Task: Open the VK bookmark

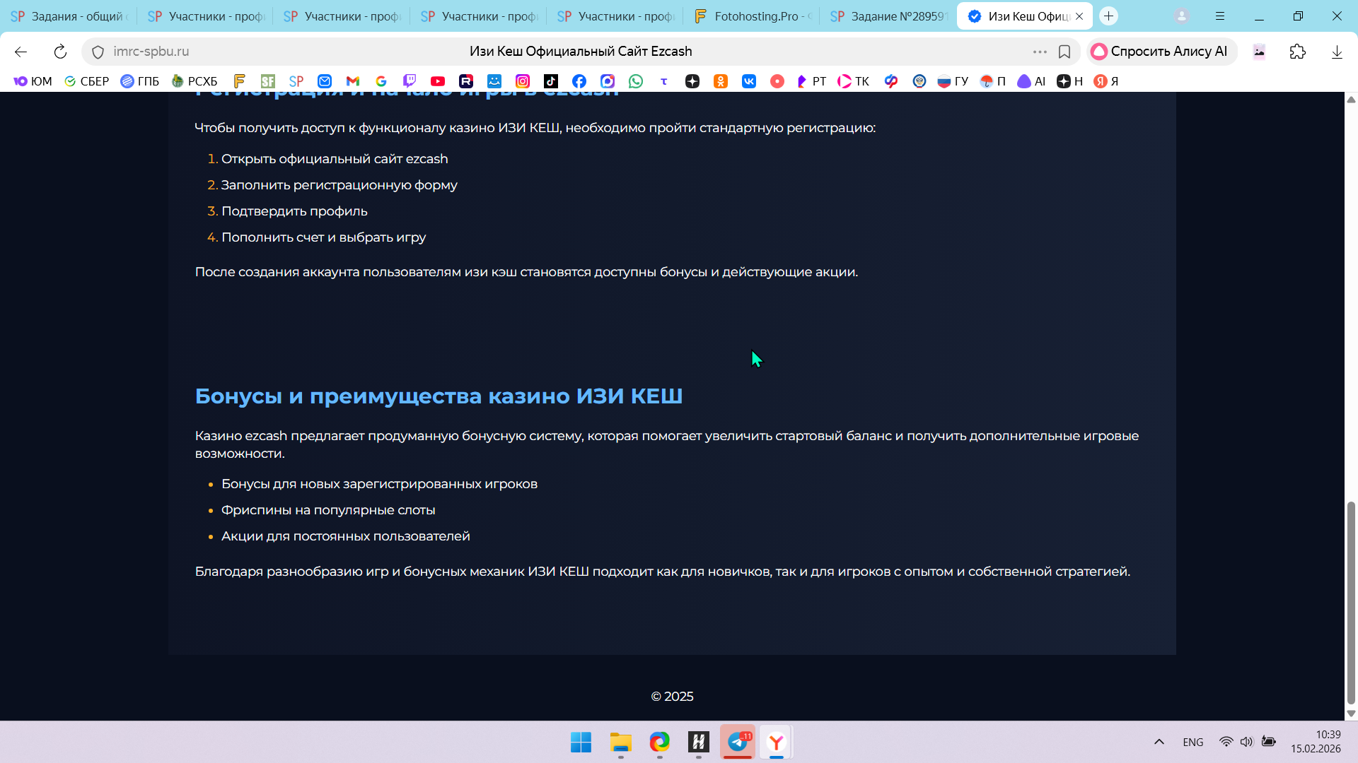Action: coord(749,81)
